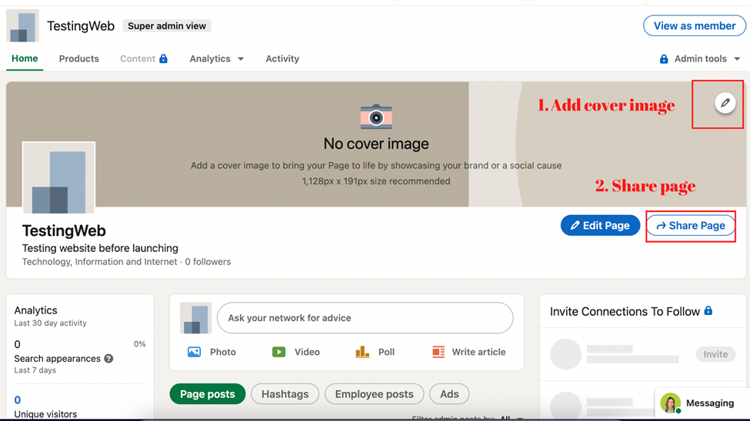
Task: Click the Unique visitors count 0
Action: point(17,399)
